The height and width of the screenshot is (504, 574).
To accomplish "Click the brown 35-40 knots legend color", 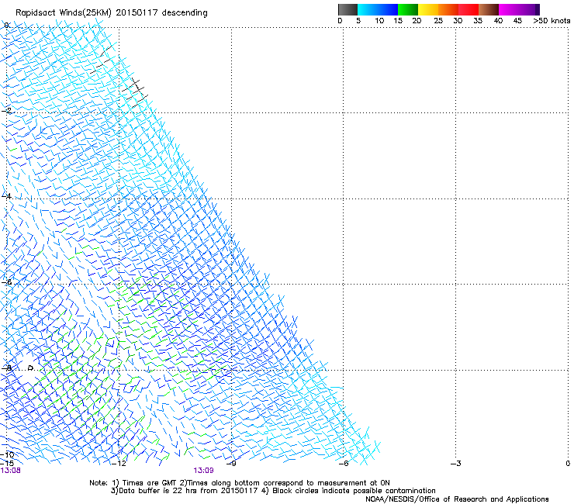I will (x=489, y=9).
